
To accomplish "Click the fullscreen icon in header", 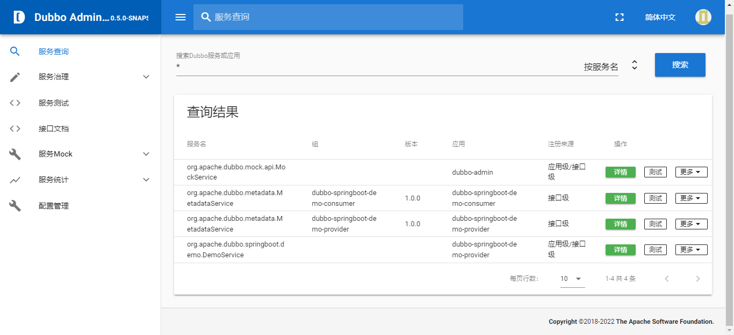I will (620, 17).
